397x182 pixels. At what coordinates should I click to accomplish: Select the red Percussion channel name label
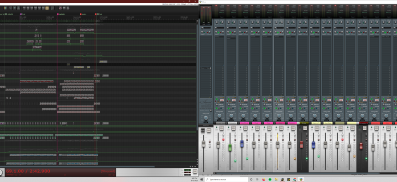(364, 123)
